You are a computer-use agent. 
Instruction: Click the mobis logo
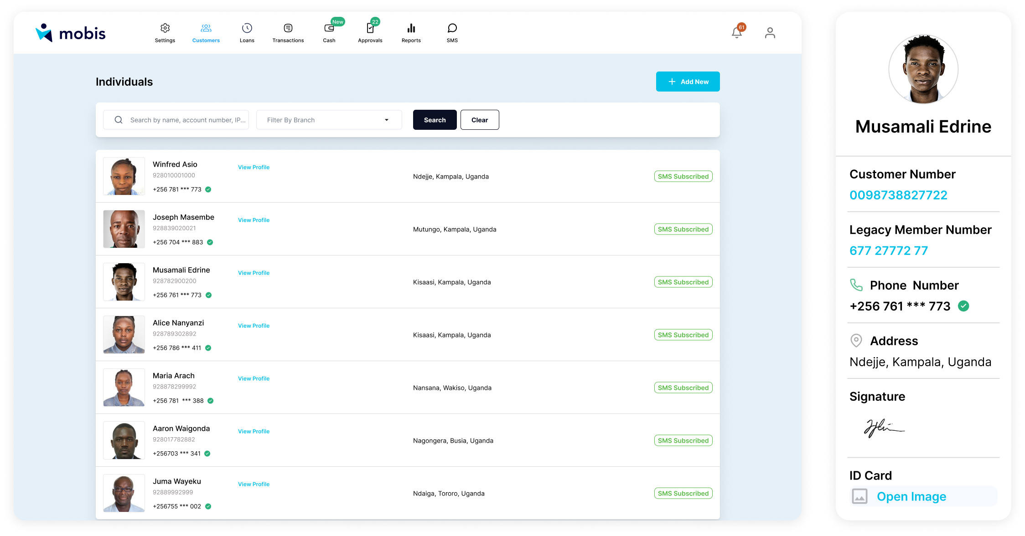pos(71,33)
